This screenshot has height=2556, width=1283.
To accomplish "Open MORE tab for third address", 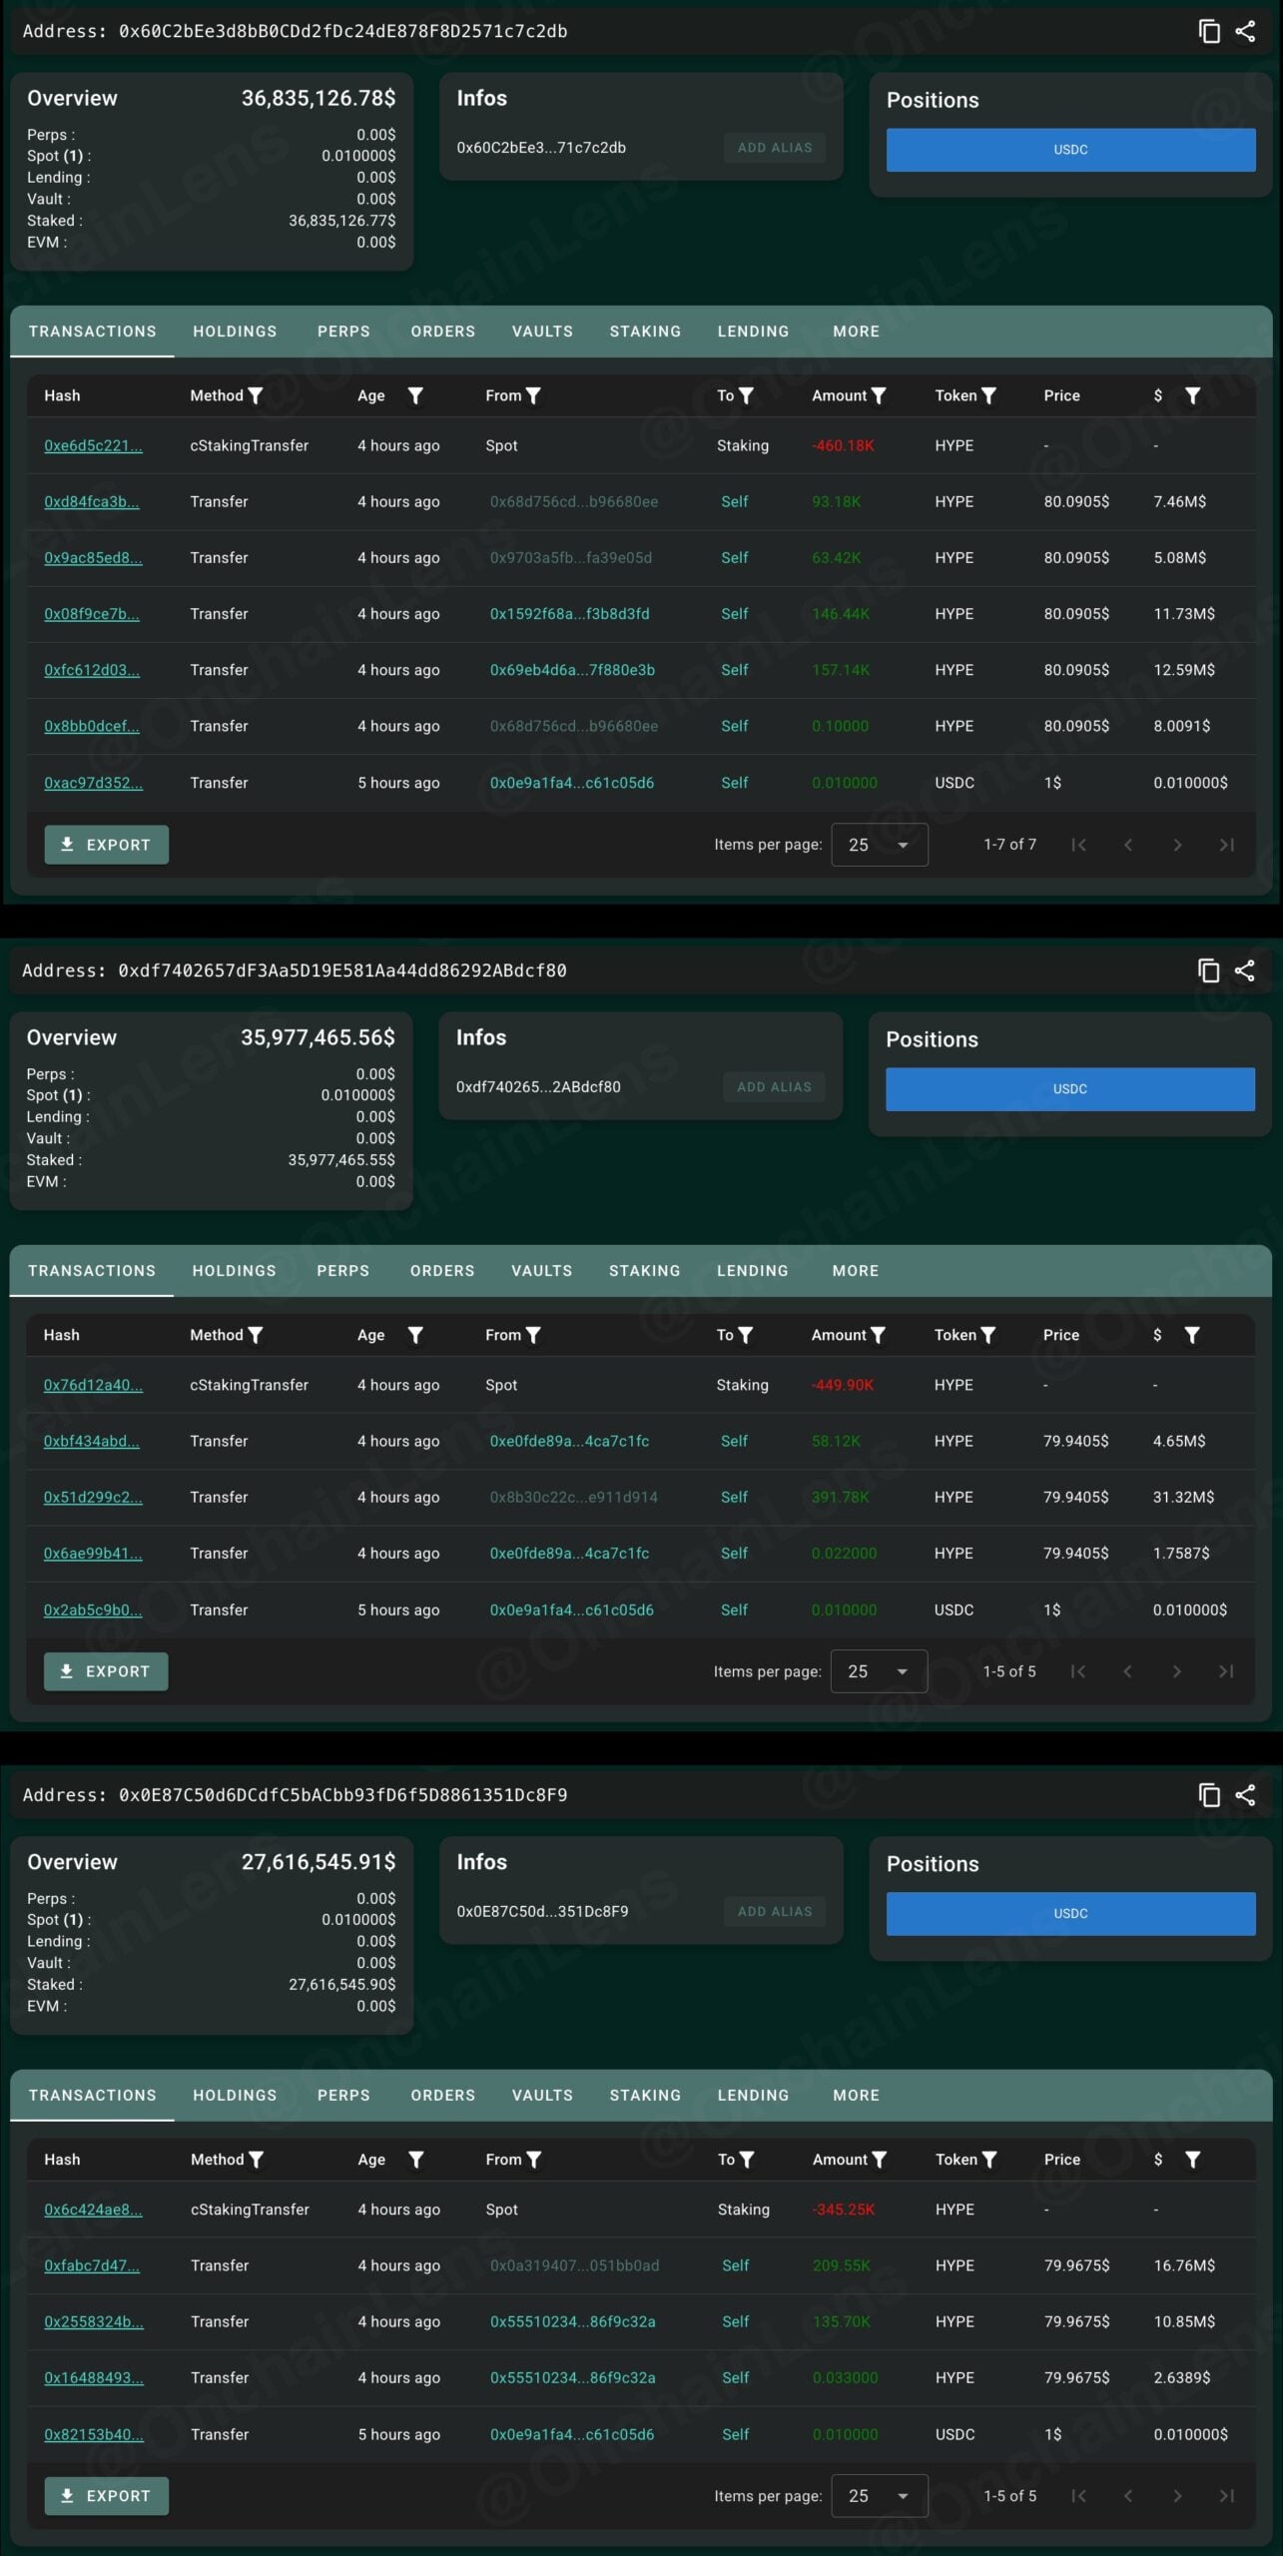I will click(x=856, y=2096).
